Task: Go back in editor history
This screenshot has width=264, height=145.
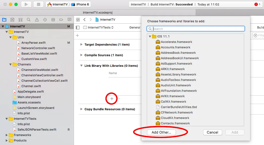Action: pyautogui.click(x=85, y=20)
